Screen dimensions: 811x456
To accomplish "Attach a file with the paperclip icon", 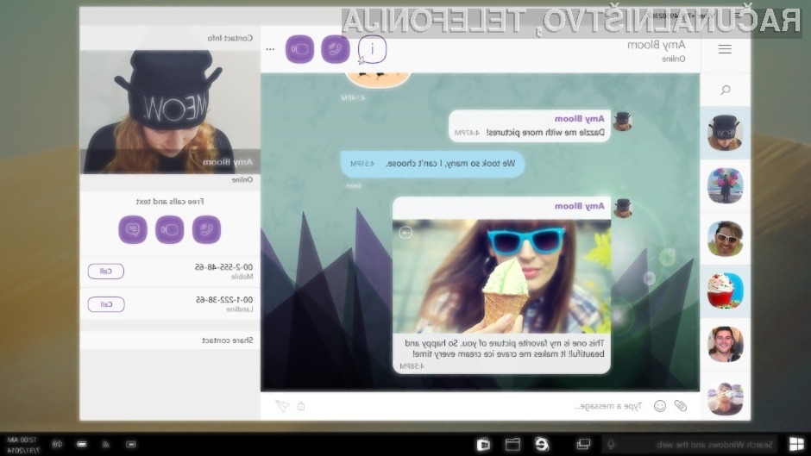I will (680, 406).
